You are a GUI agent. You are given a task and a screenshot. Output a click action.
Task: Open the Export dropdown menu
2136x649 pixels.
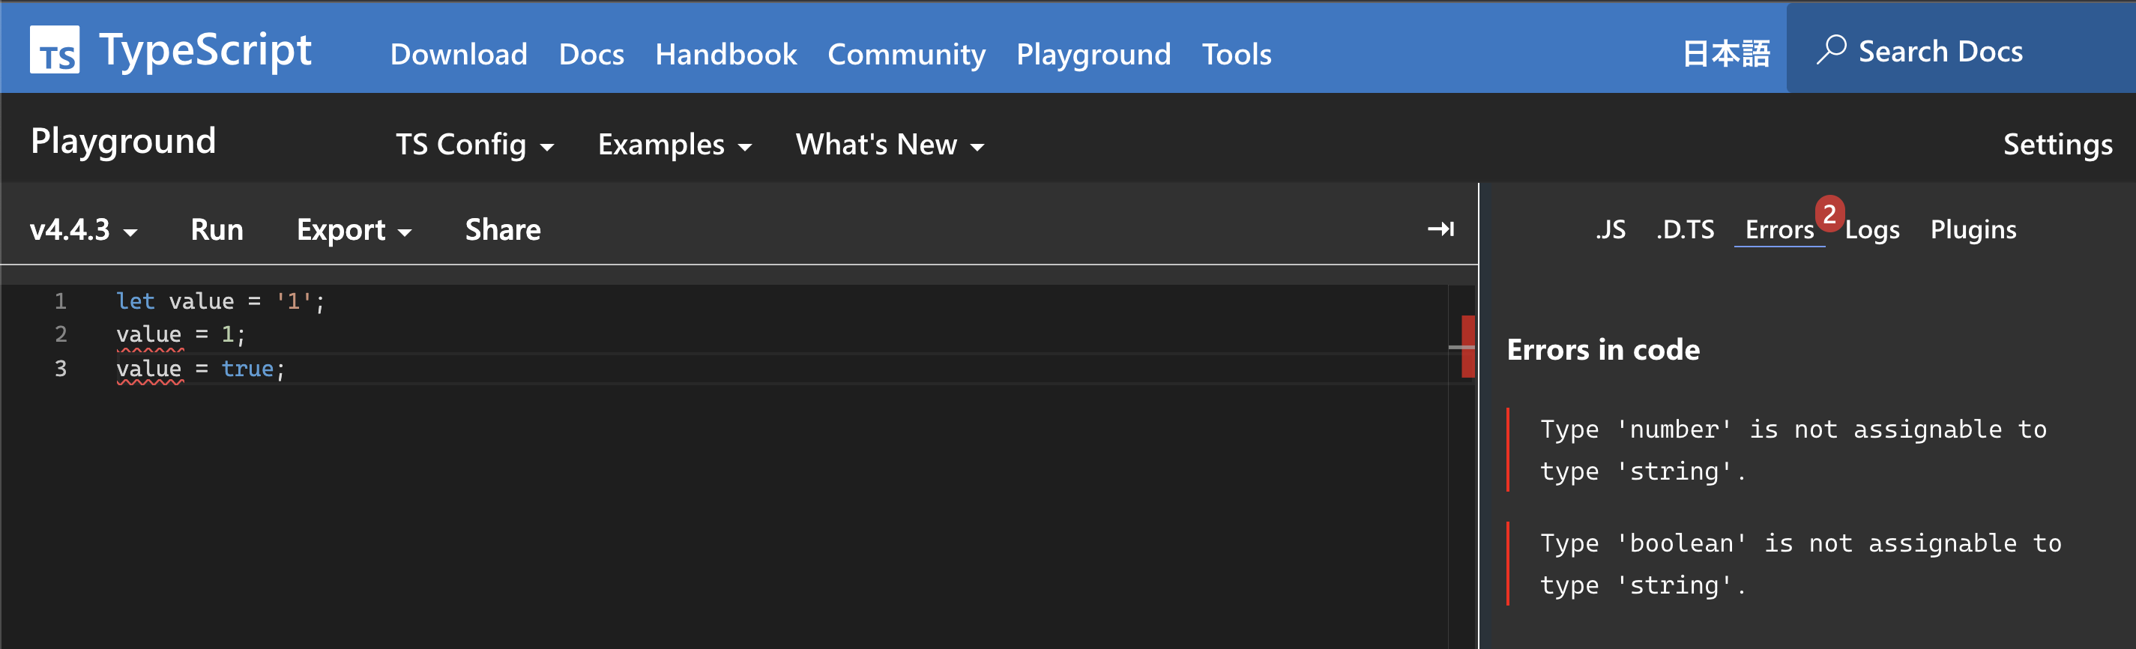(x=353, y=229)
